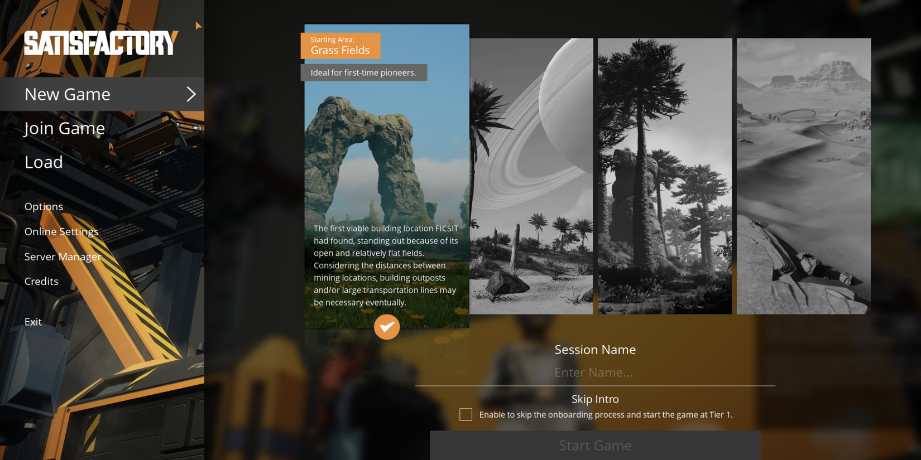Screen dimensions: 921x460
Task: Click the orange checkmark on Grass Fields
Action: [x=386, y=327]
